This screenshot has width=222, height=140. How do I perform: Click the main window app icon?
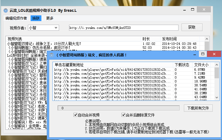[x=5, y=10]
